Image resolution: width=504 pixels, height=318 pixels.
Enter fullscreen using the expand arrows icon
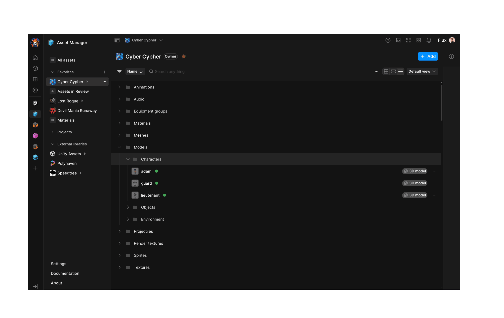coord(408,40)
